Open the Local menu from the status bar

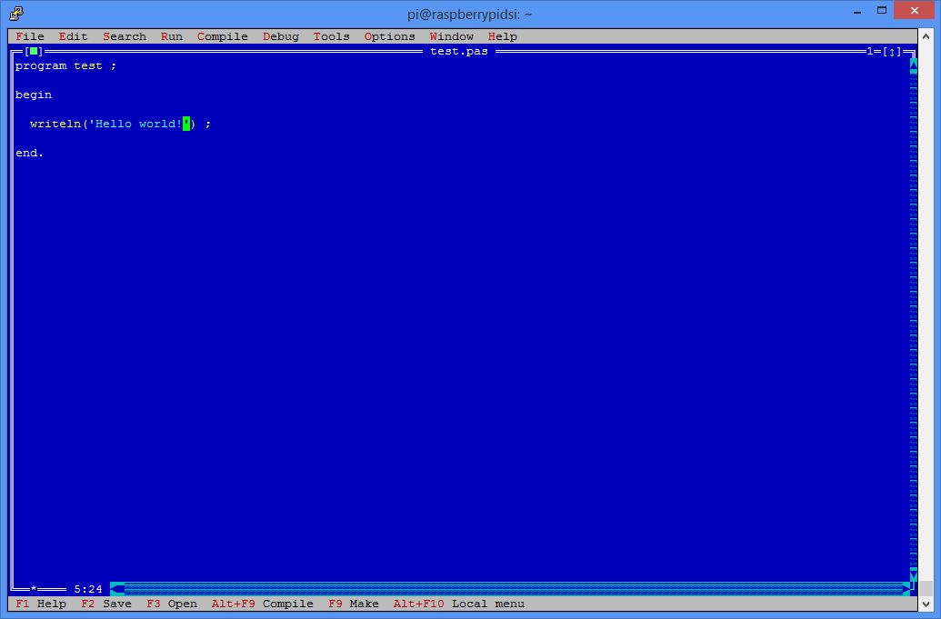coord(459,604)
